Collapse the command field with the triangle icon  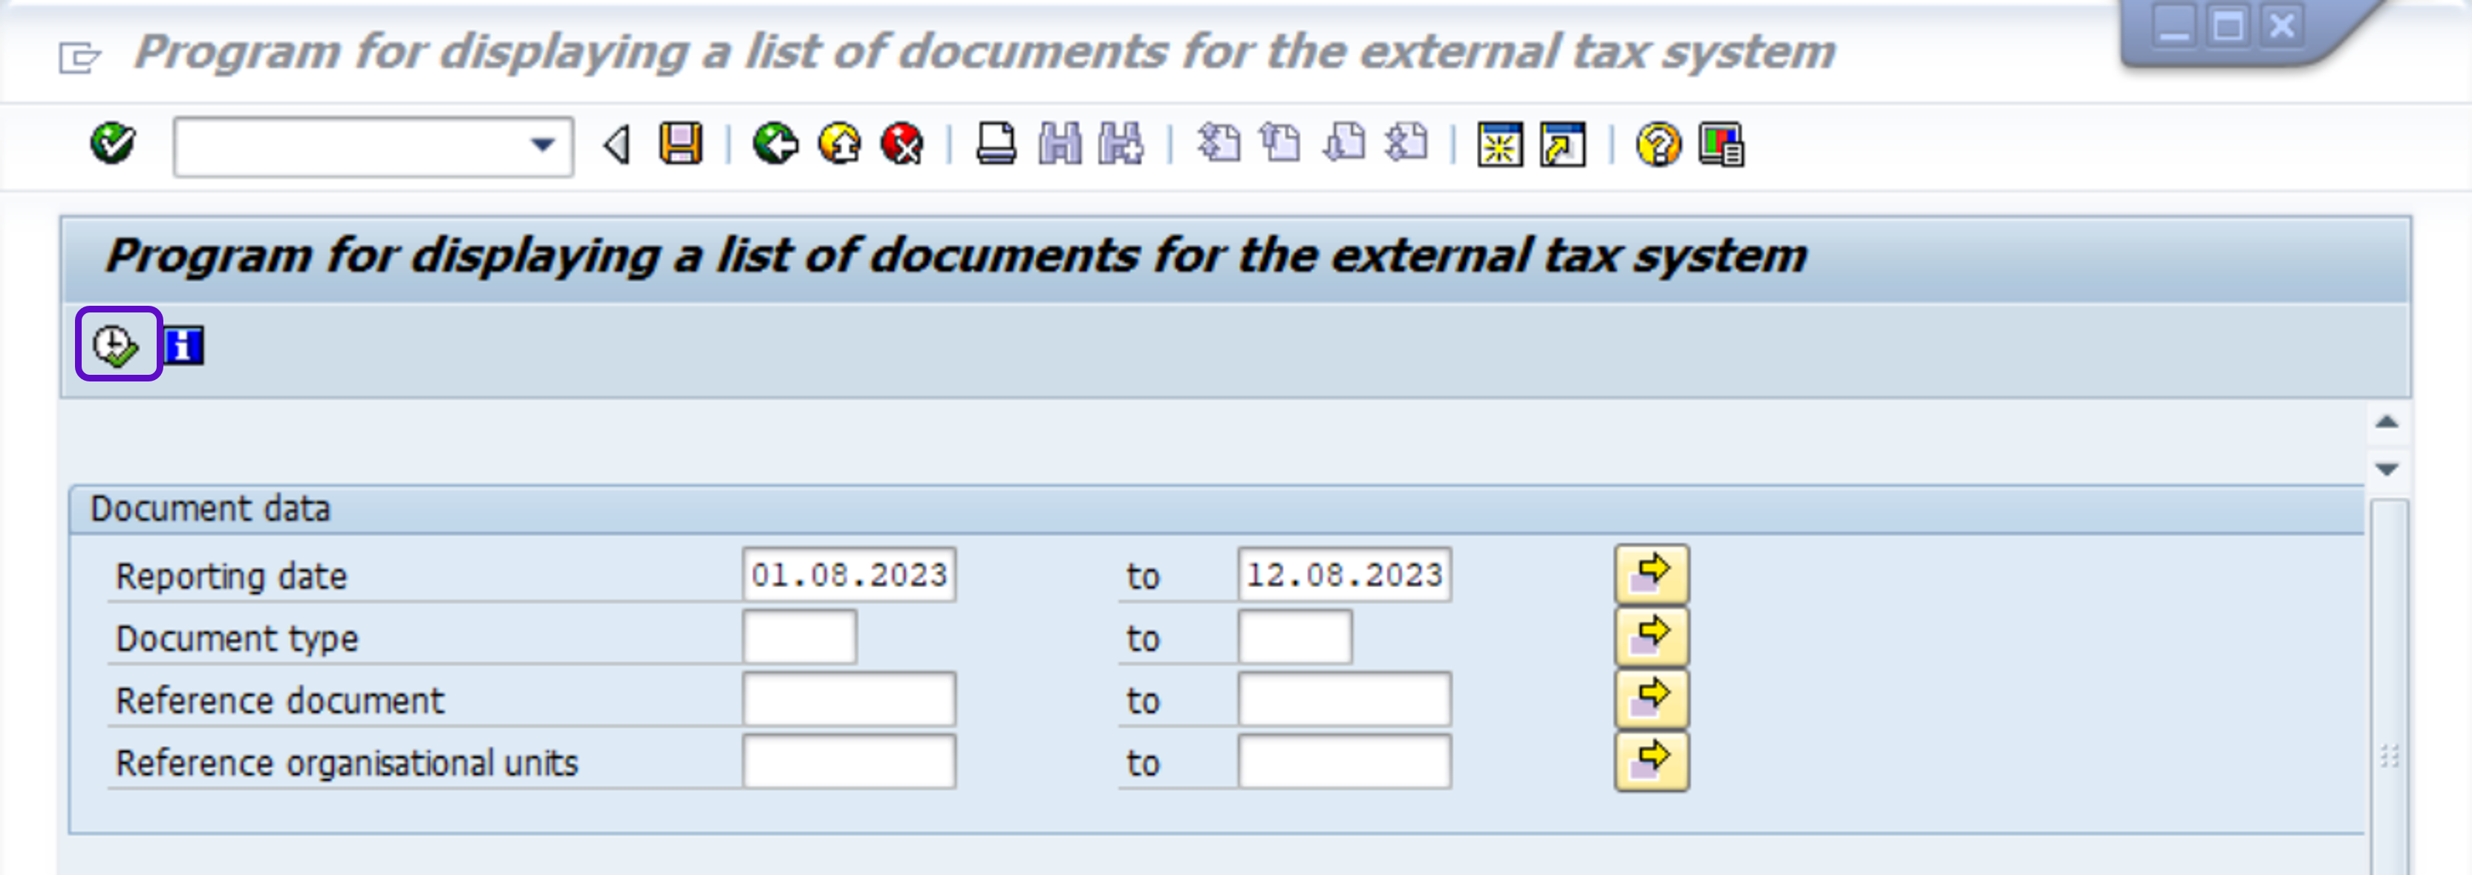[617, 145]
